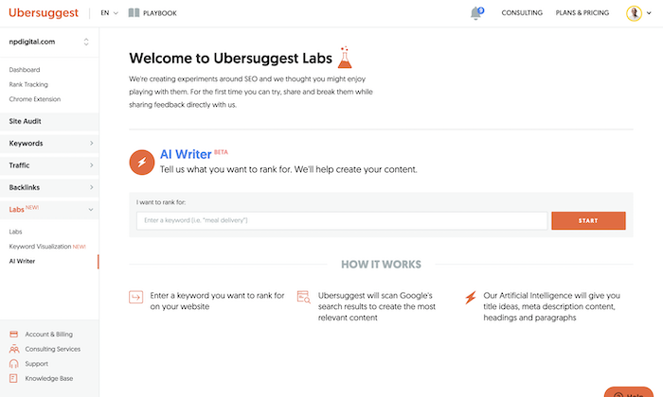Open Dashboard in the sidebar
The image size is (663, 397).
25,70
